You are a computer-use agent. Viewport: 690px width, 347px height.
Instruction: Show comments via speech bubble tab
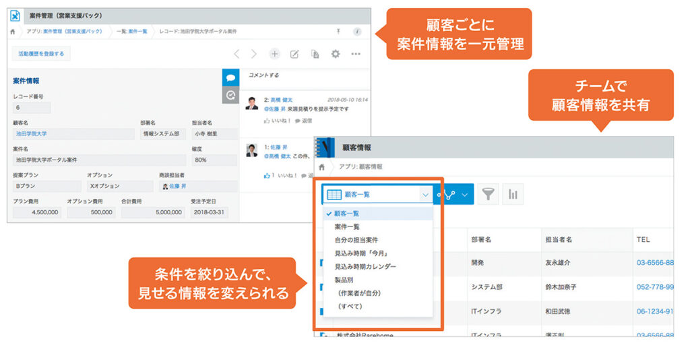pos(230,78)
